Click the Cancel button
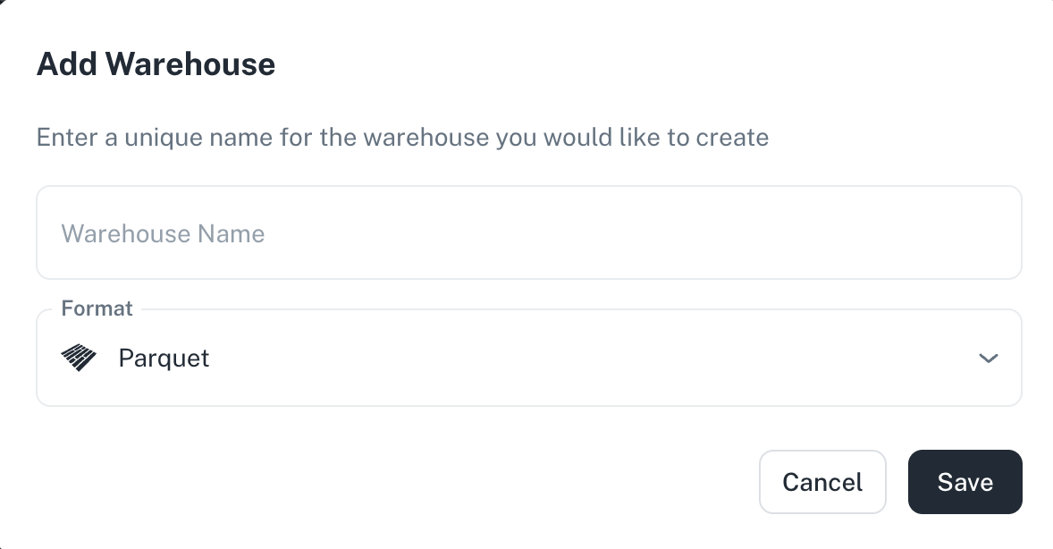This screenshot has height=549, width=1053. coord(822,482)
